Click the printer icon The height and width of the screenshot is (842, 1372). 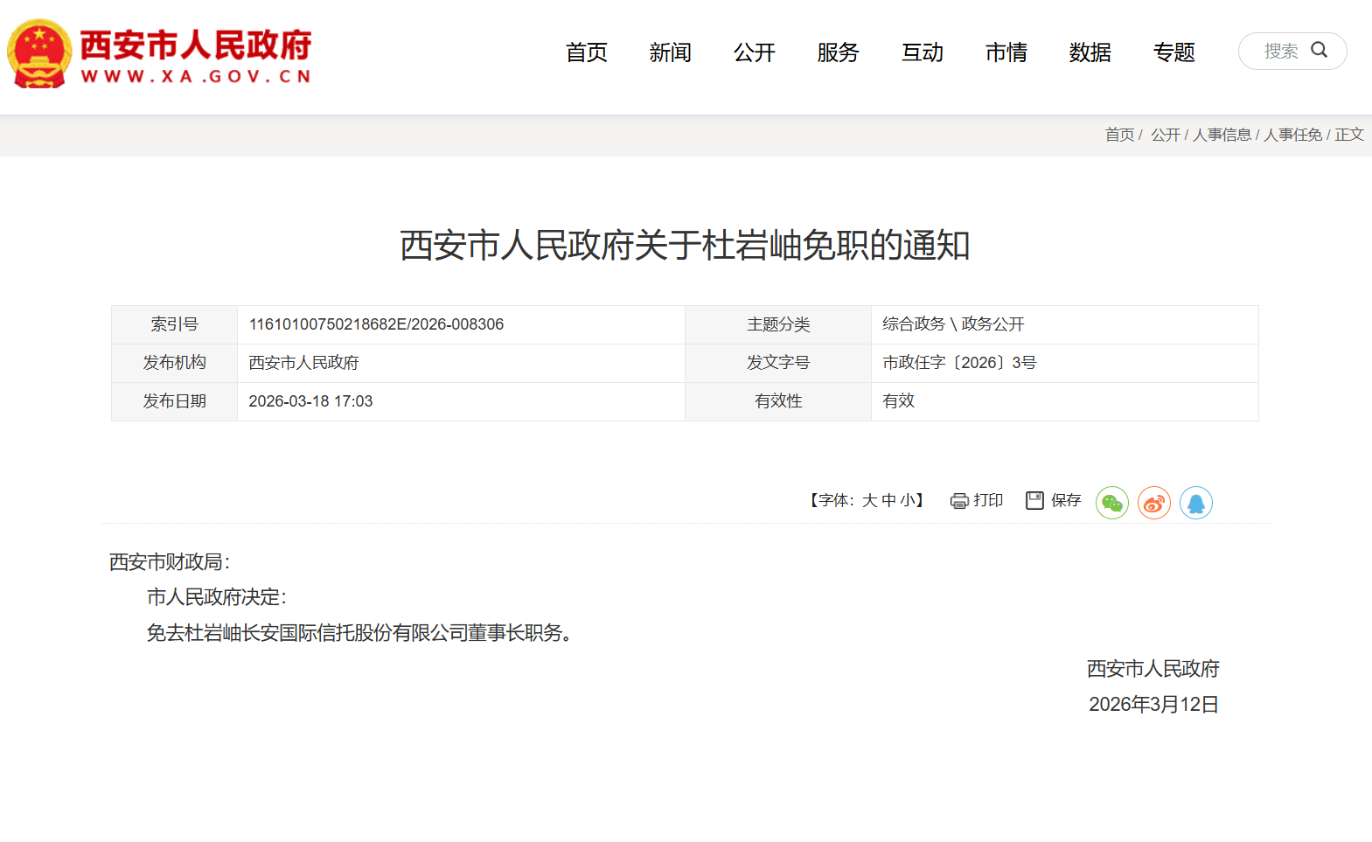[x=959, y=501]
